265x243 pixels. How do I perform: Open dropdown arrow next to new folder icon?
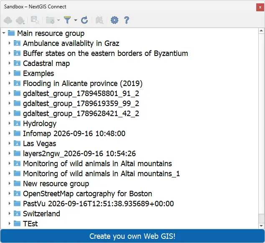pos(59,20)
